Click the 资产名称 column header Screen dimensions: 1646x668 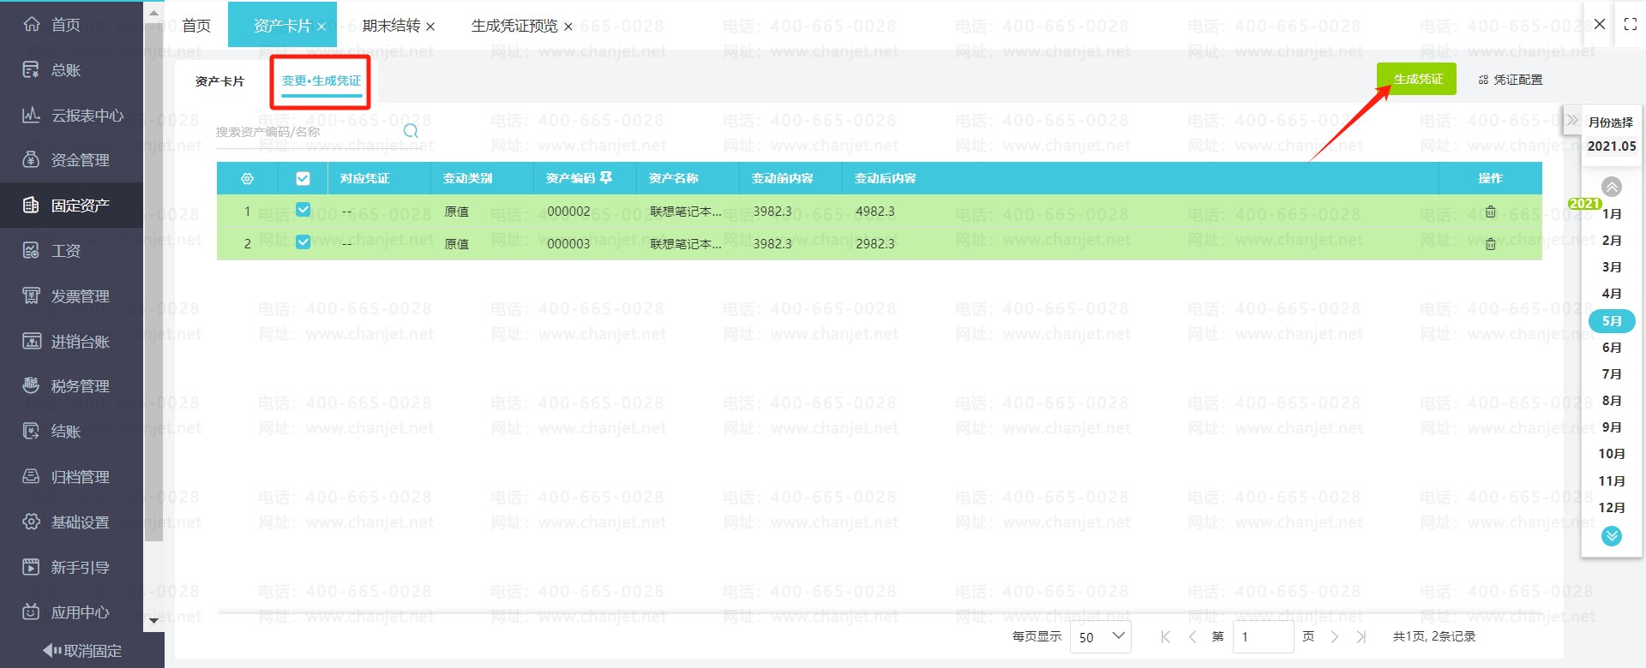[x=673, y=178]
